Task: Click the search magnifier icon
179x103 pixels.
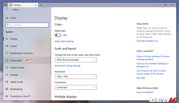Action: point(47,25)
